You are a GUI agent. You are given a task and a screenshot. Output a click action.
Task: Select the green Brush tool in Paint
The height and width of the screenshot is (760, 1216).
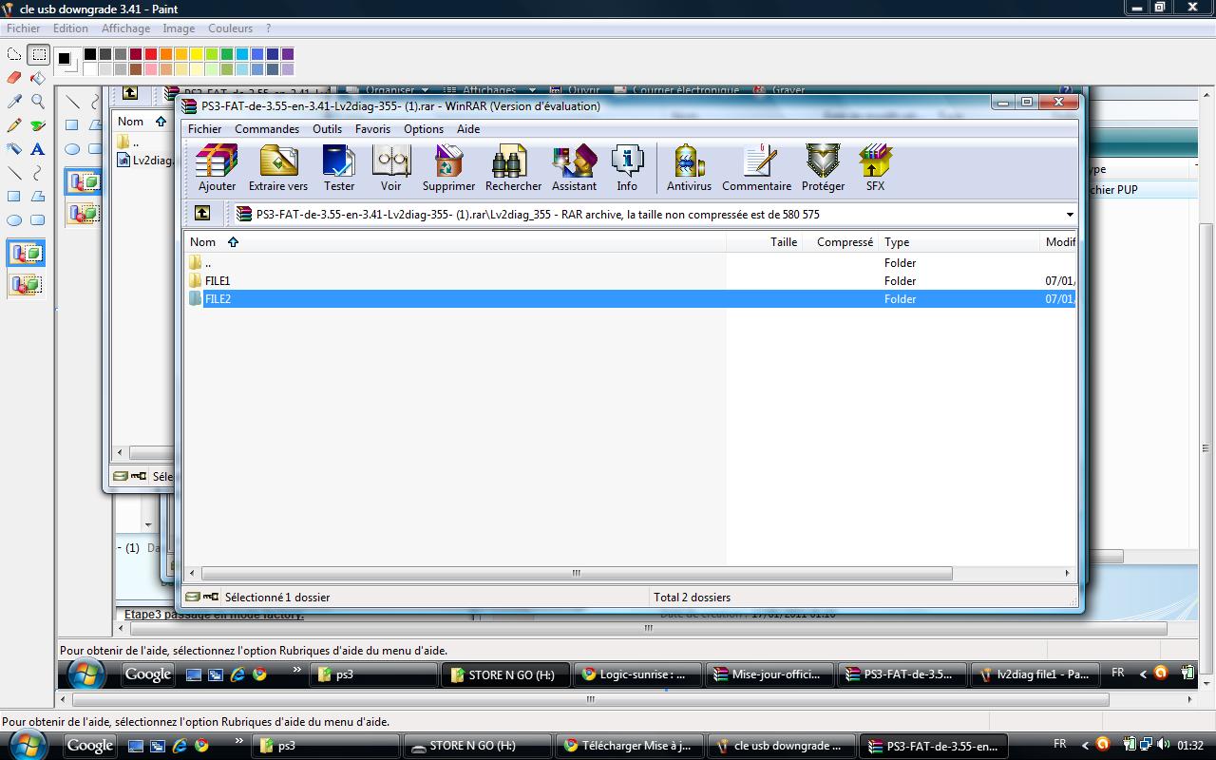(x=38, y=125)
